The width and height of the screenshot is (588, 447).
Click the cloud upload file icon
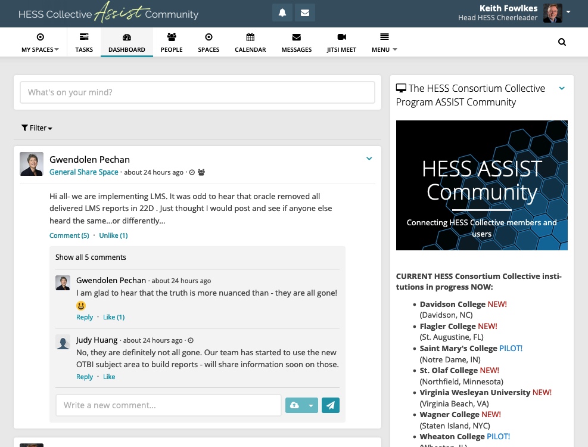point(295,405)
